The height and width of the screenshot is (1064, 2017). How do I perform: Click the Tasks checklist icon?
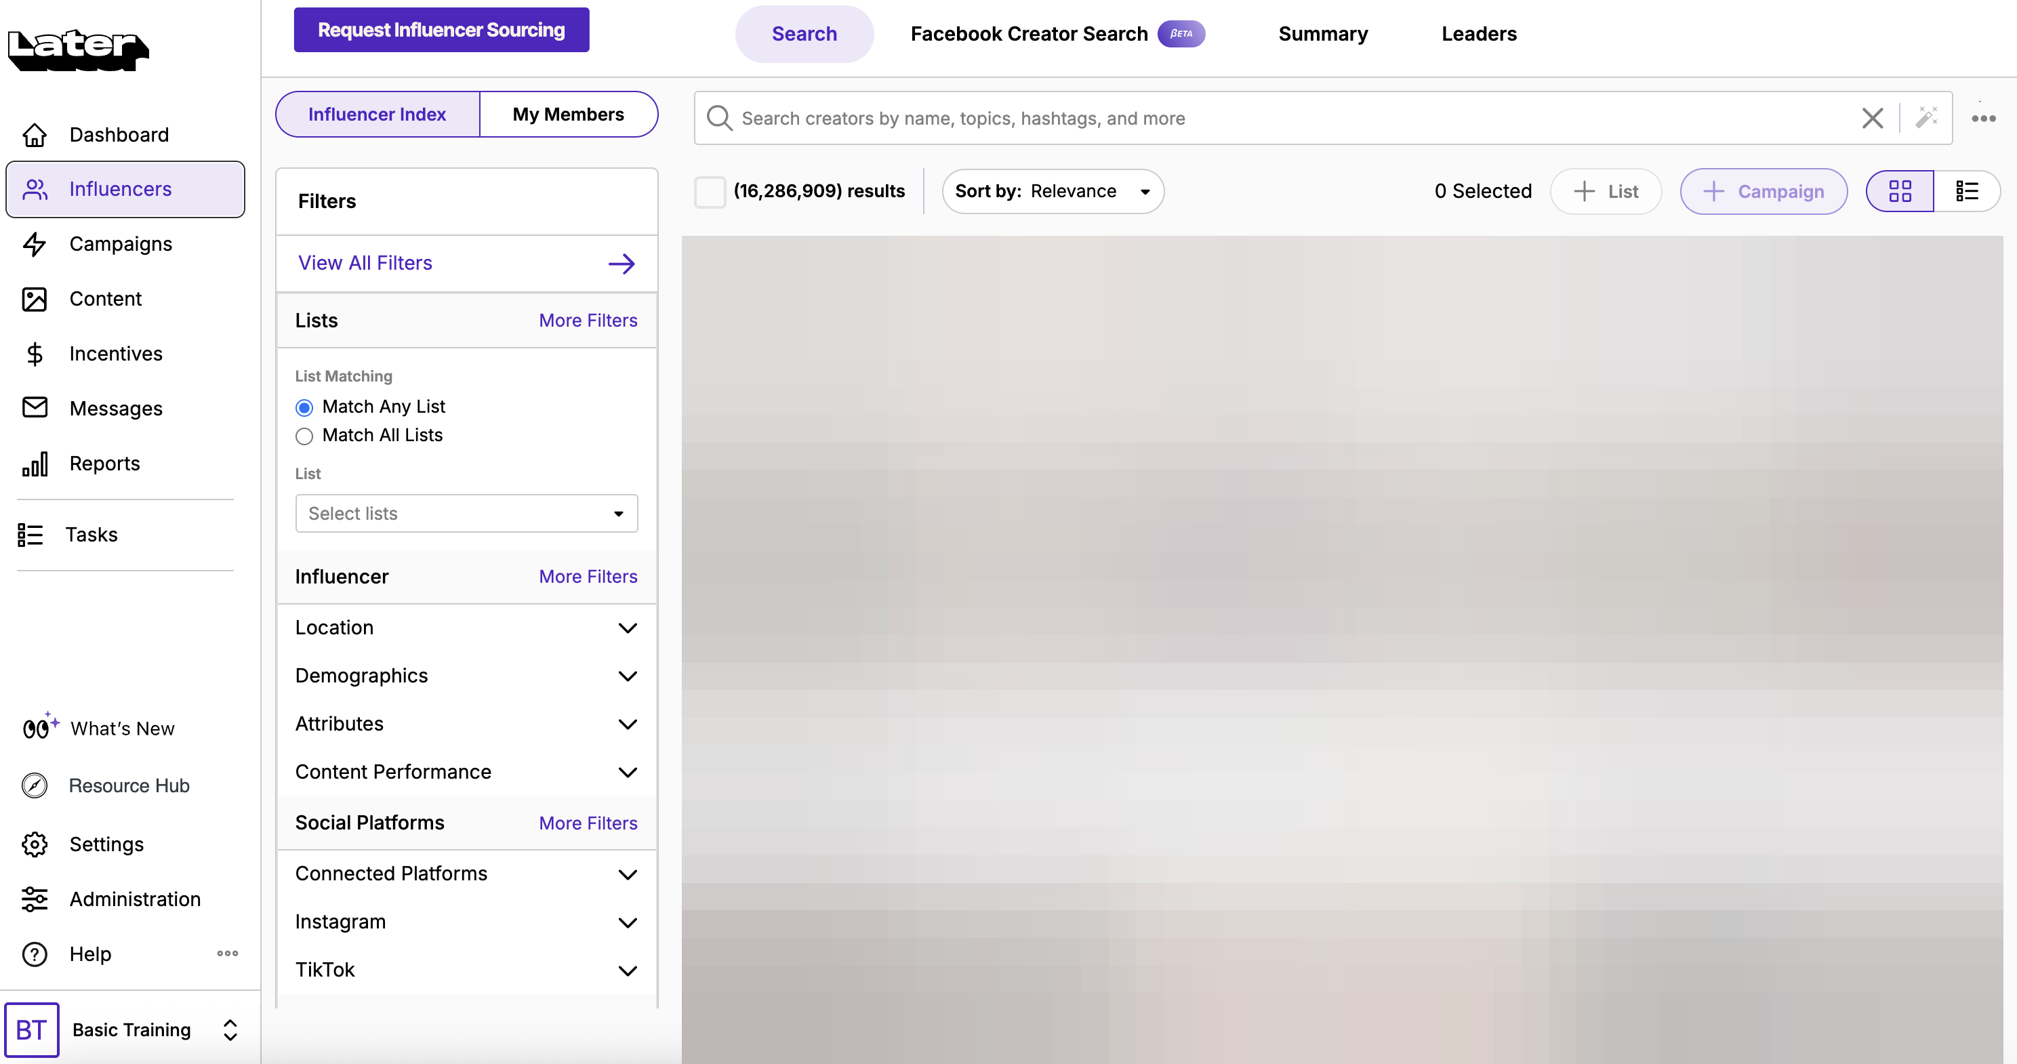pos(30,535)
